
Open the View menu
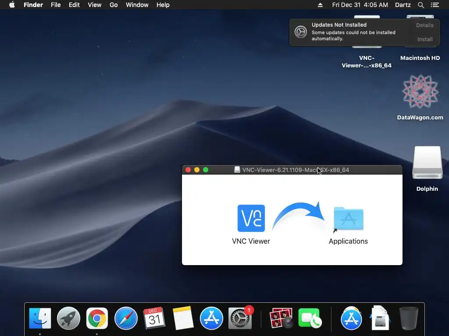(95, 5)
